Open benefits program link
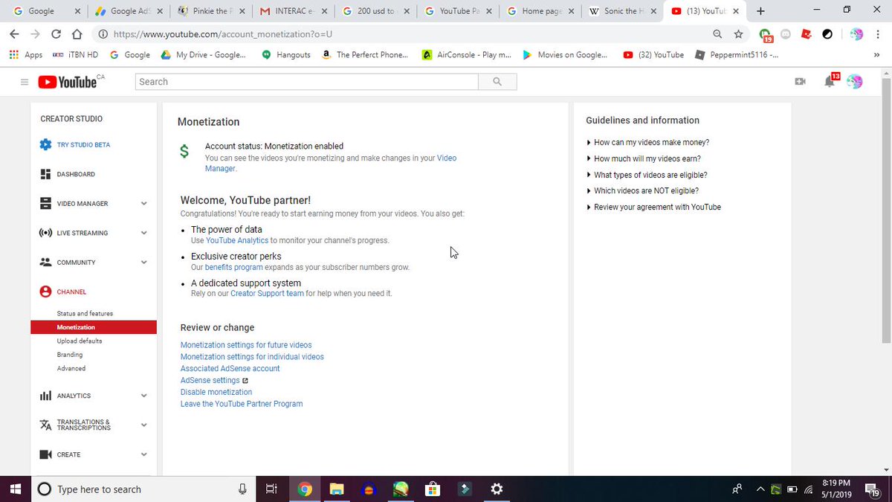892x502 pixels. pyautogui.click(x=233, y=267)
